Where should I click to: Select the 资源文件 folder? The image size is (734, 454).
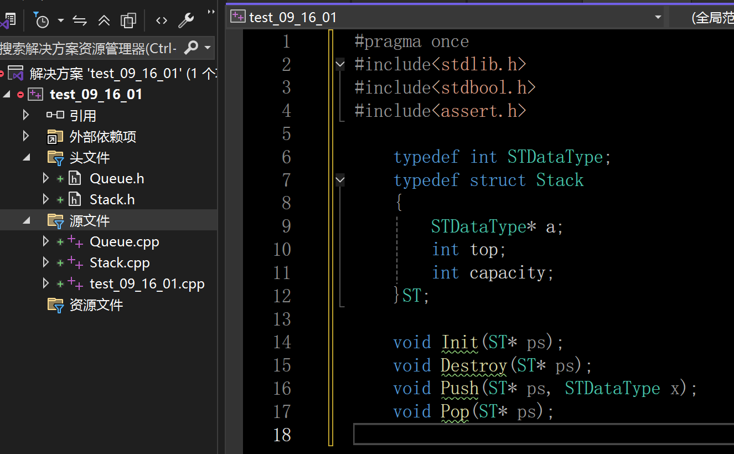(96, 305)
